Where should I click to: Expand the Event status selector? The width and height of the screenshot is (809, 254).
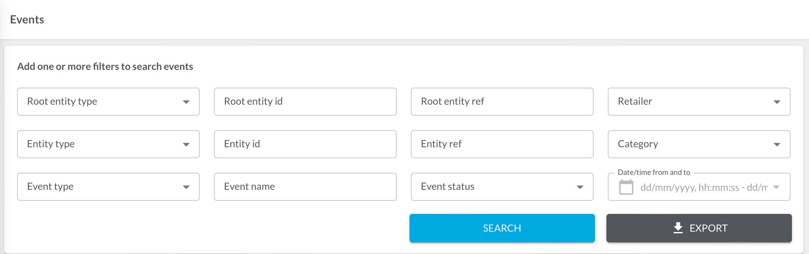501,187
